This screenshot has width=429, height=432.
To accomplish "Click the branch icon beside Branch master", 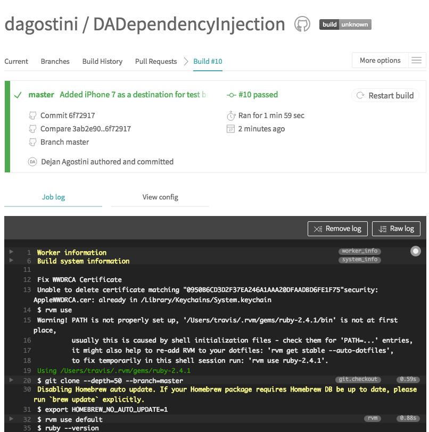I will tap(33, 142).
